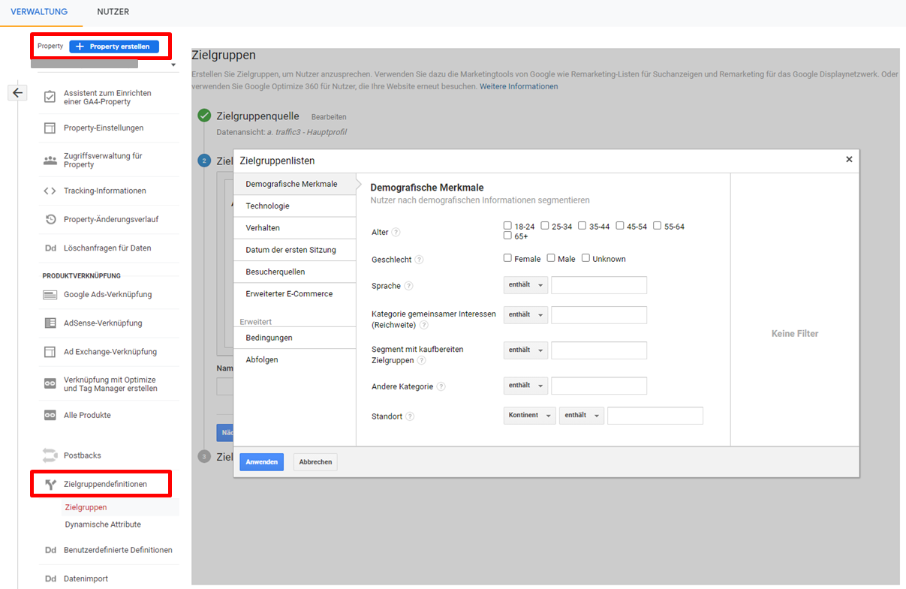The height and width of the screenshot is (589, 906).
Task: Open Zugriffsverwaltung für Property with the people icon
Action: pos(50,160)
